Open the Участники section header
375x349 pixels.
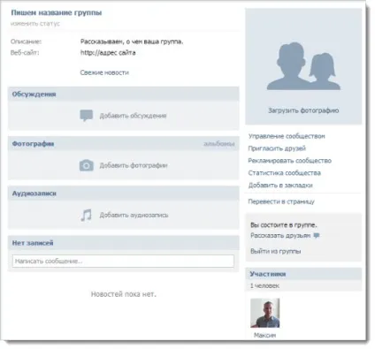303,274
